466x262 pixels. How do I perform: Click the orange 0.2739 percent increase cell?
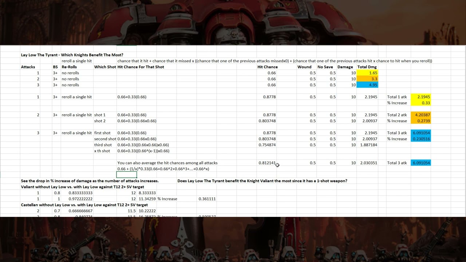click(x=421, y=121)
